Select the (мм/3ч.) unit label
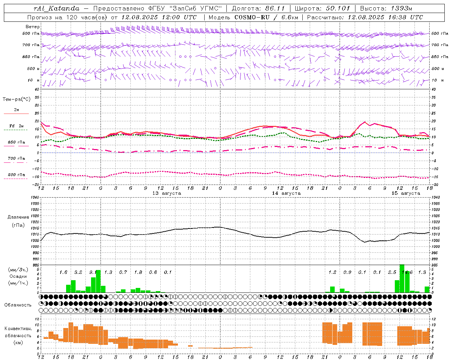 tap(18, 270)
